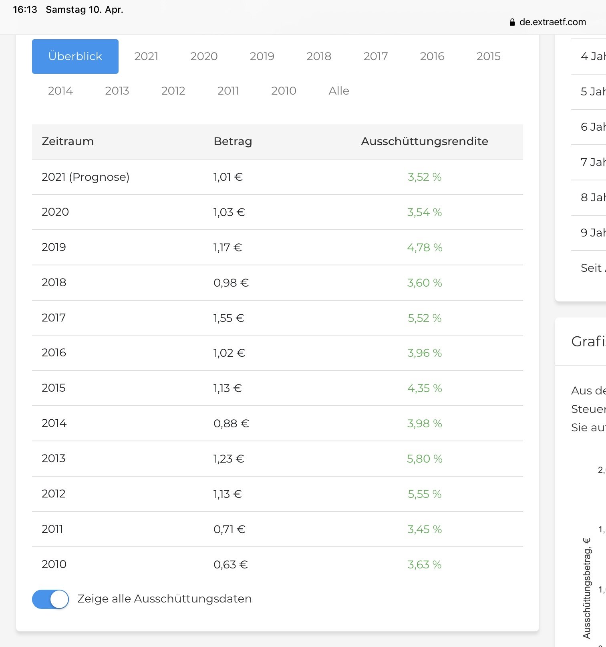Click the 0,71 € amount
Screen dimensions: 606x647
(230, 529)
